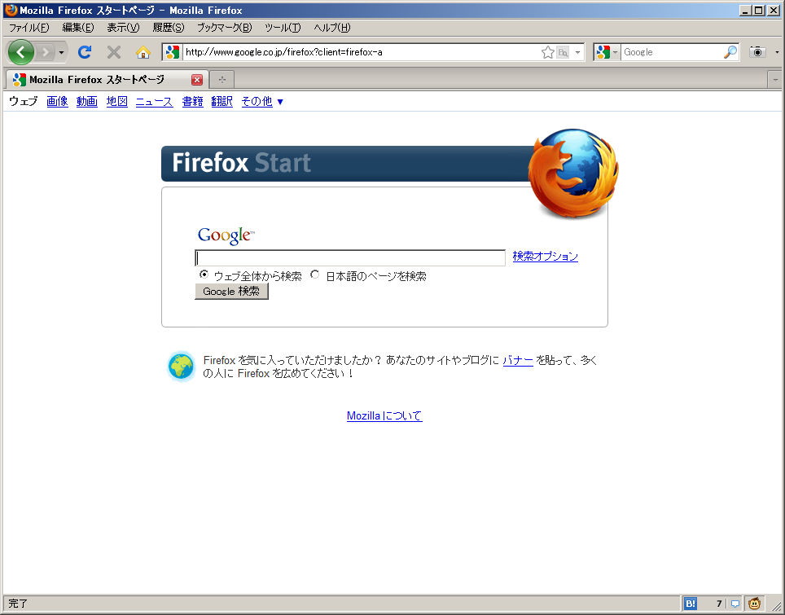785x615 pixels.
Task: Select the 日本語のページを検索 radio button
Action: pyautogui.click(x=315, y=275)
